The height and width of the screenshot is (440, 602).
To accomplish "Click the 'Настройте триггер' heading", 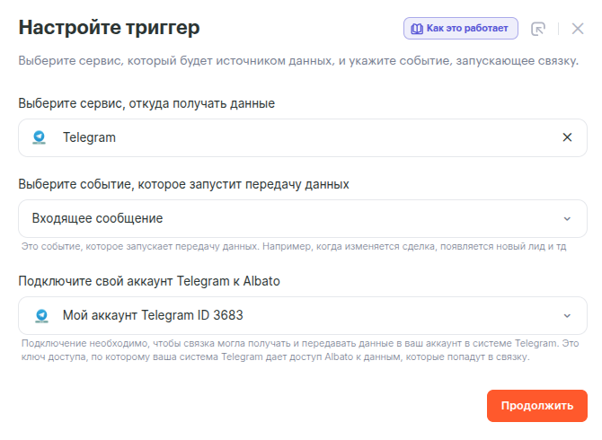I will pyautogui.click(x=109, y=28).
